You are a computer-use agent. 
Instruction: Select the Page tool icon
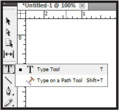9,43
